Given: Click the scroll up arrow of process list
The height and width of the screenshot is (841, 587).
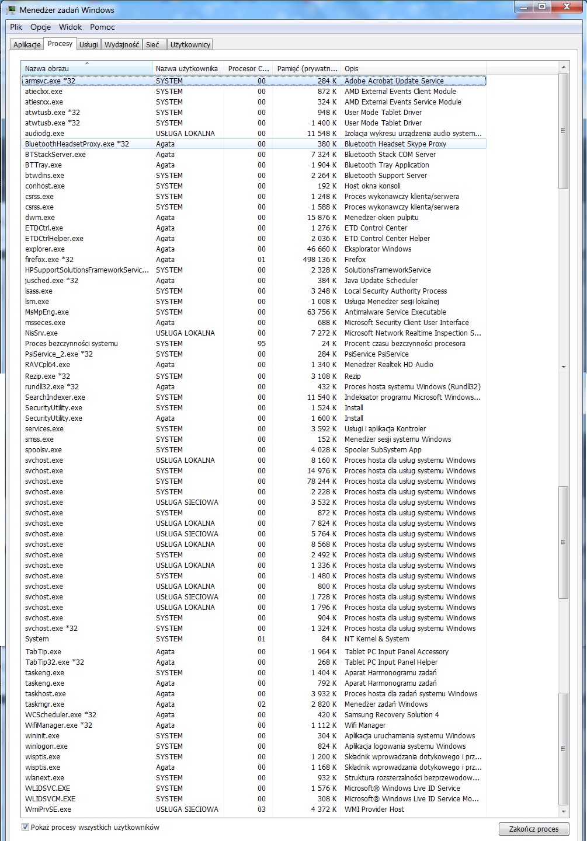Looking at the screenshot, I should tap(564, 67).
